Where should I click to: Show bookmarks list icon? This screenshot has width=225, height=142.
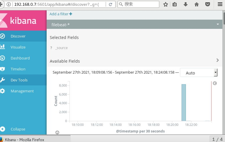coord(175,4)
